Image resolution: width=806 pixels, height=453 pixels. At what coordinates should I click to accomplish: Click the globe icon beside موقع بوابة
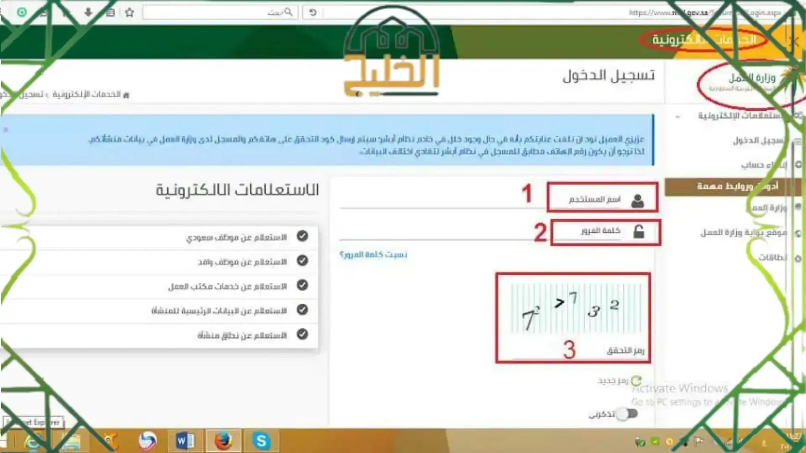[x=798, y=233]
